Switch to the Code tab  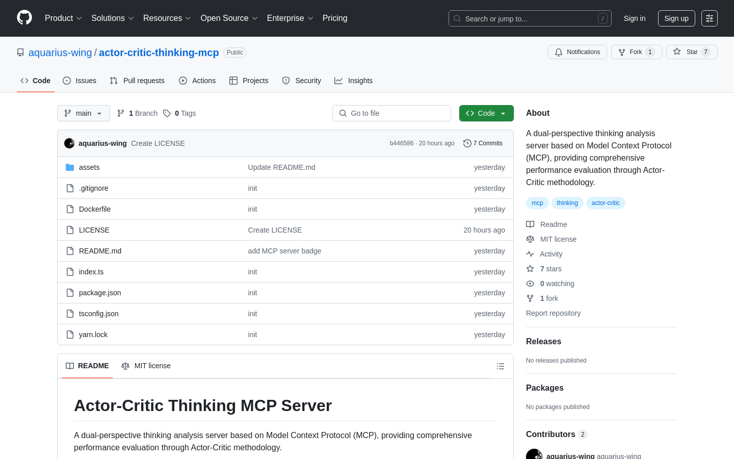point(36,81)
